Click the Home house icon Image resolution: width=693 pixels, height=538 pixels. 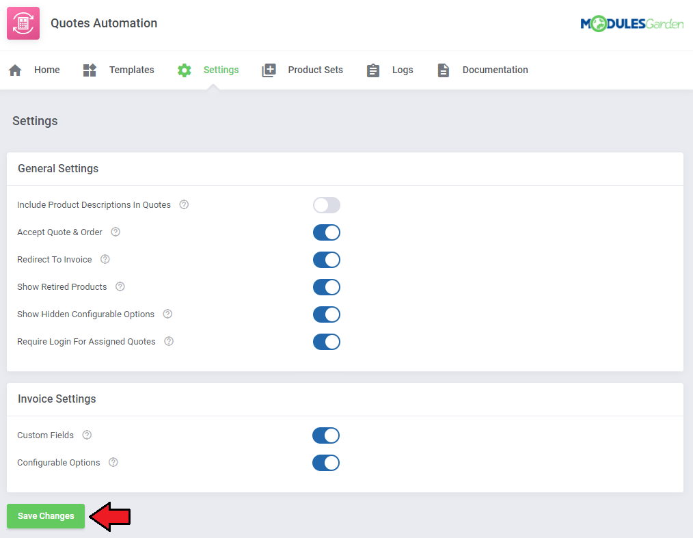coord(15,70)
